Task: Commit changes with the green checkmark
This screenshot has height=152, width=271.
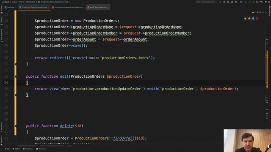Action: (249, 2)
